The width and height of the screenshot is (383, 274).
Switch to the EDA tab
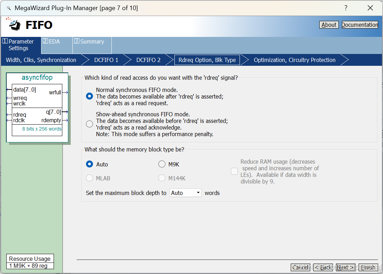coord(57,45)
